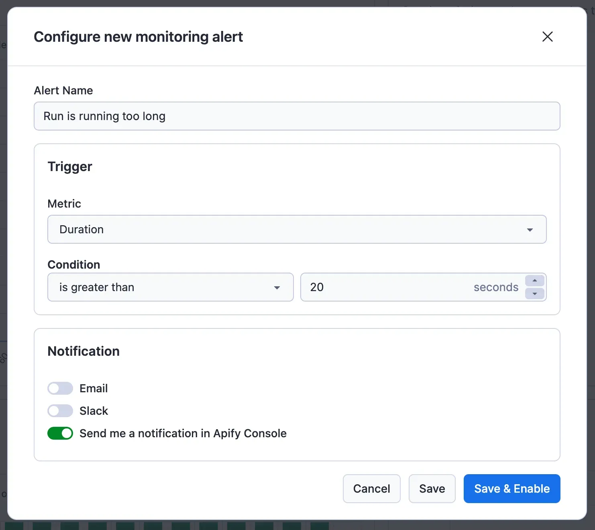Click the down arrow to decrease seconds
Viewport: 595px width, 530px height.
click(x=534, y=294)
